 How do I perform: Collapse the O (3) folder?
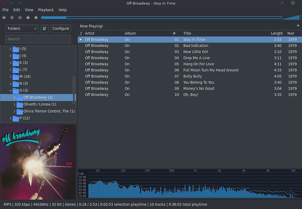[11, 91]
